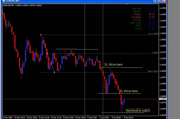The image size is (180, 119).
Task: Click the 1.43600 price axis label
Action: 163,33
